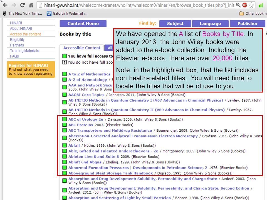Open the Adblock Plus extension icon

[x=245, y=5]
